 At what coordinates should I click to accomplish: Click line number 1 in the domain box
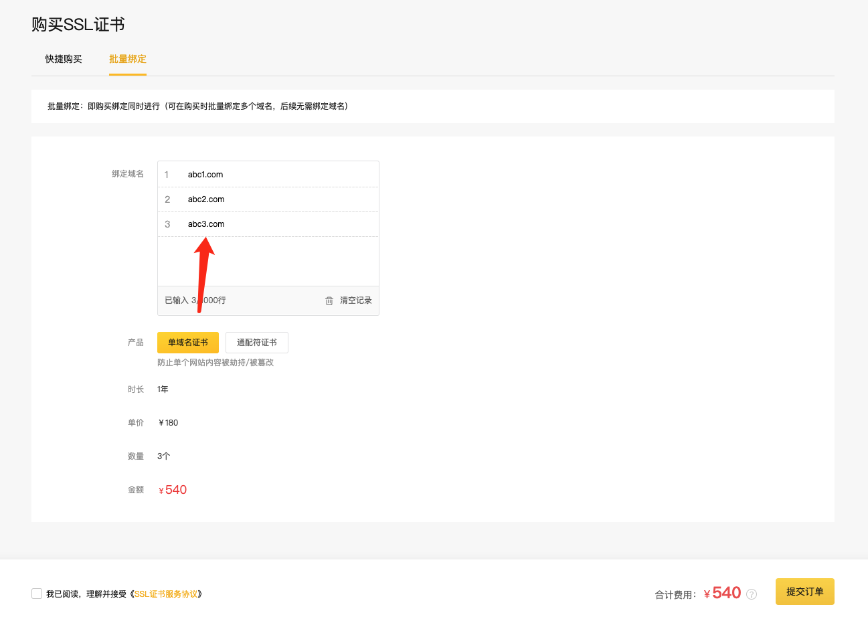pyautogui.click(x=167, y=175)
